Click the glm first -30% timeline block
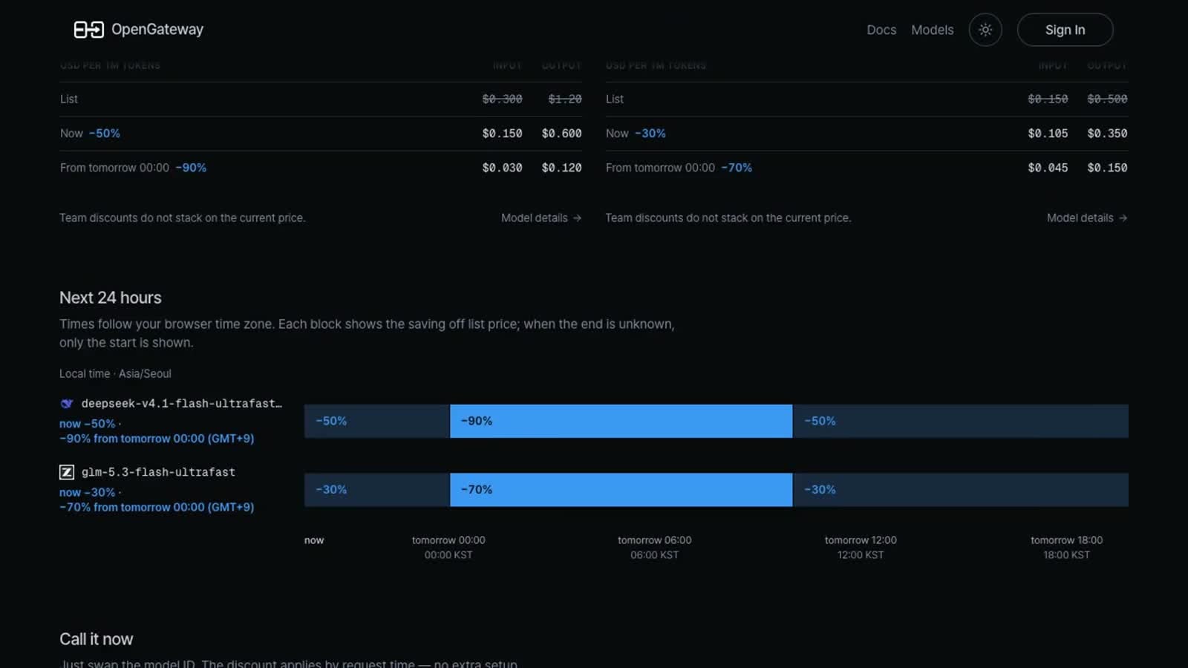Screen dimensions: 1188x668 coord(377,490)
